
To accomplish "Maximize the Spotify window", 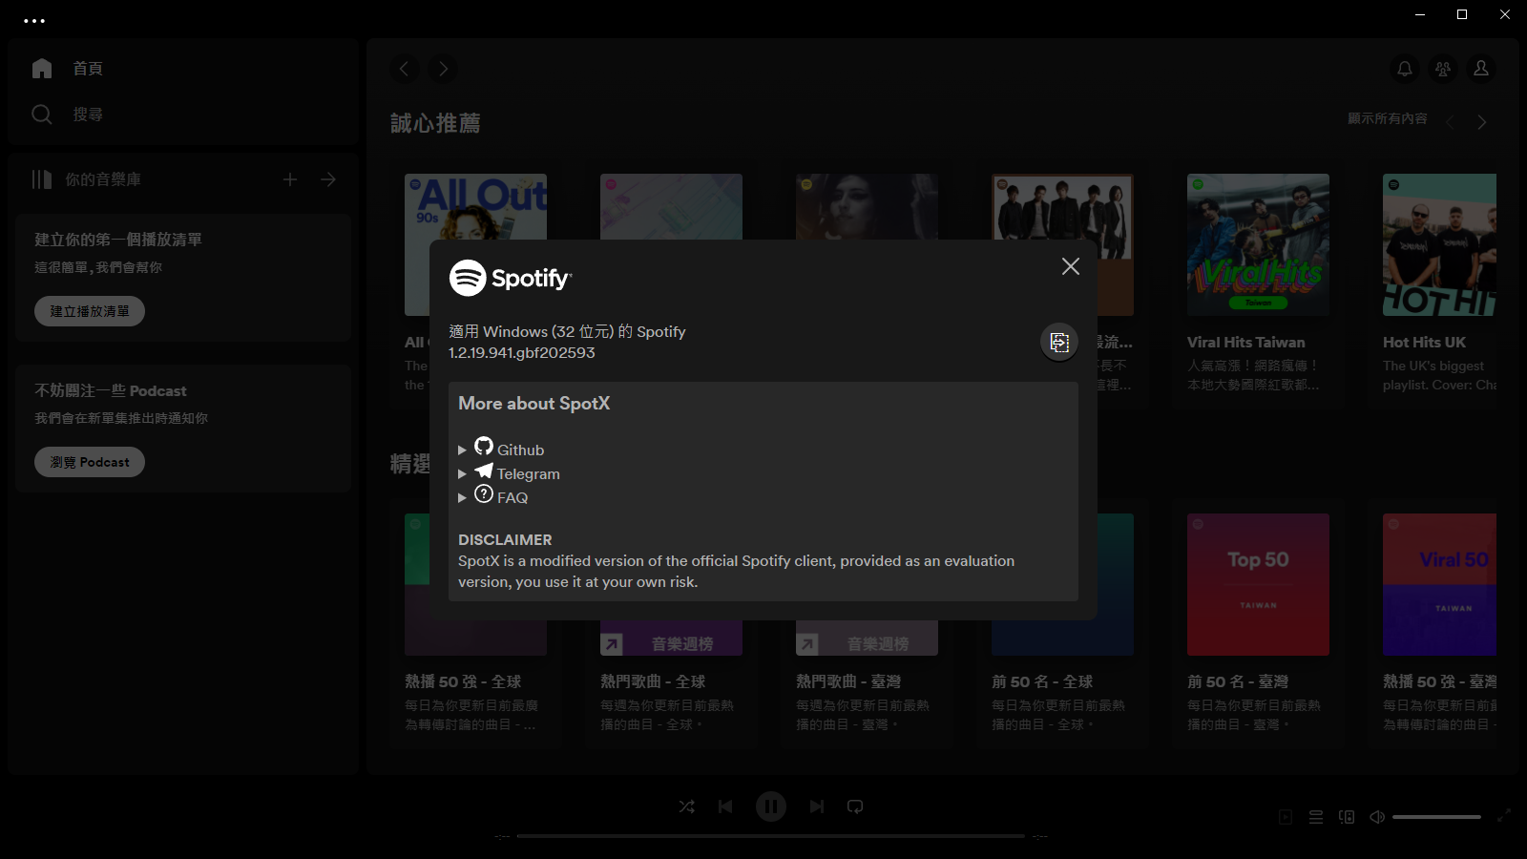I will pyautogui.click(x=1462, y=14).
